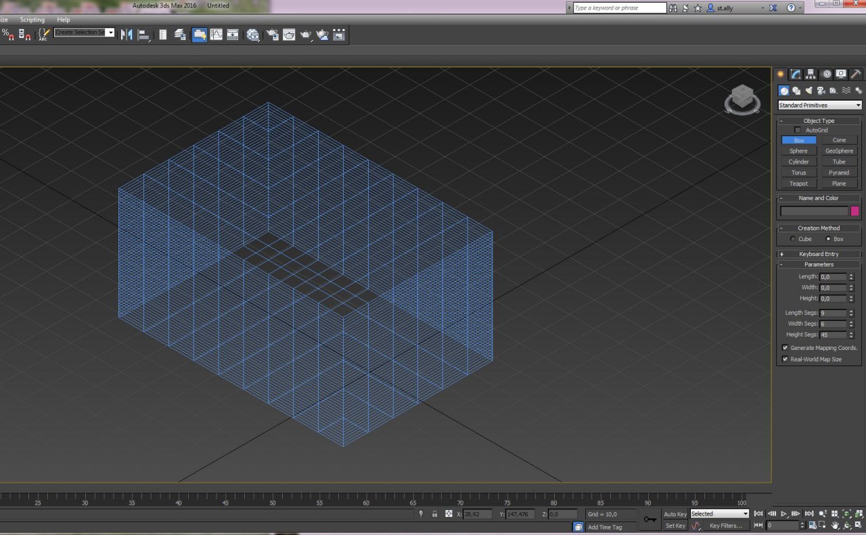Open the Schematic View icon

[233, 34]
